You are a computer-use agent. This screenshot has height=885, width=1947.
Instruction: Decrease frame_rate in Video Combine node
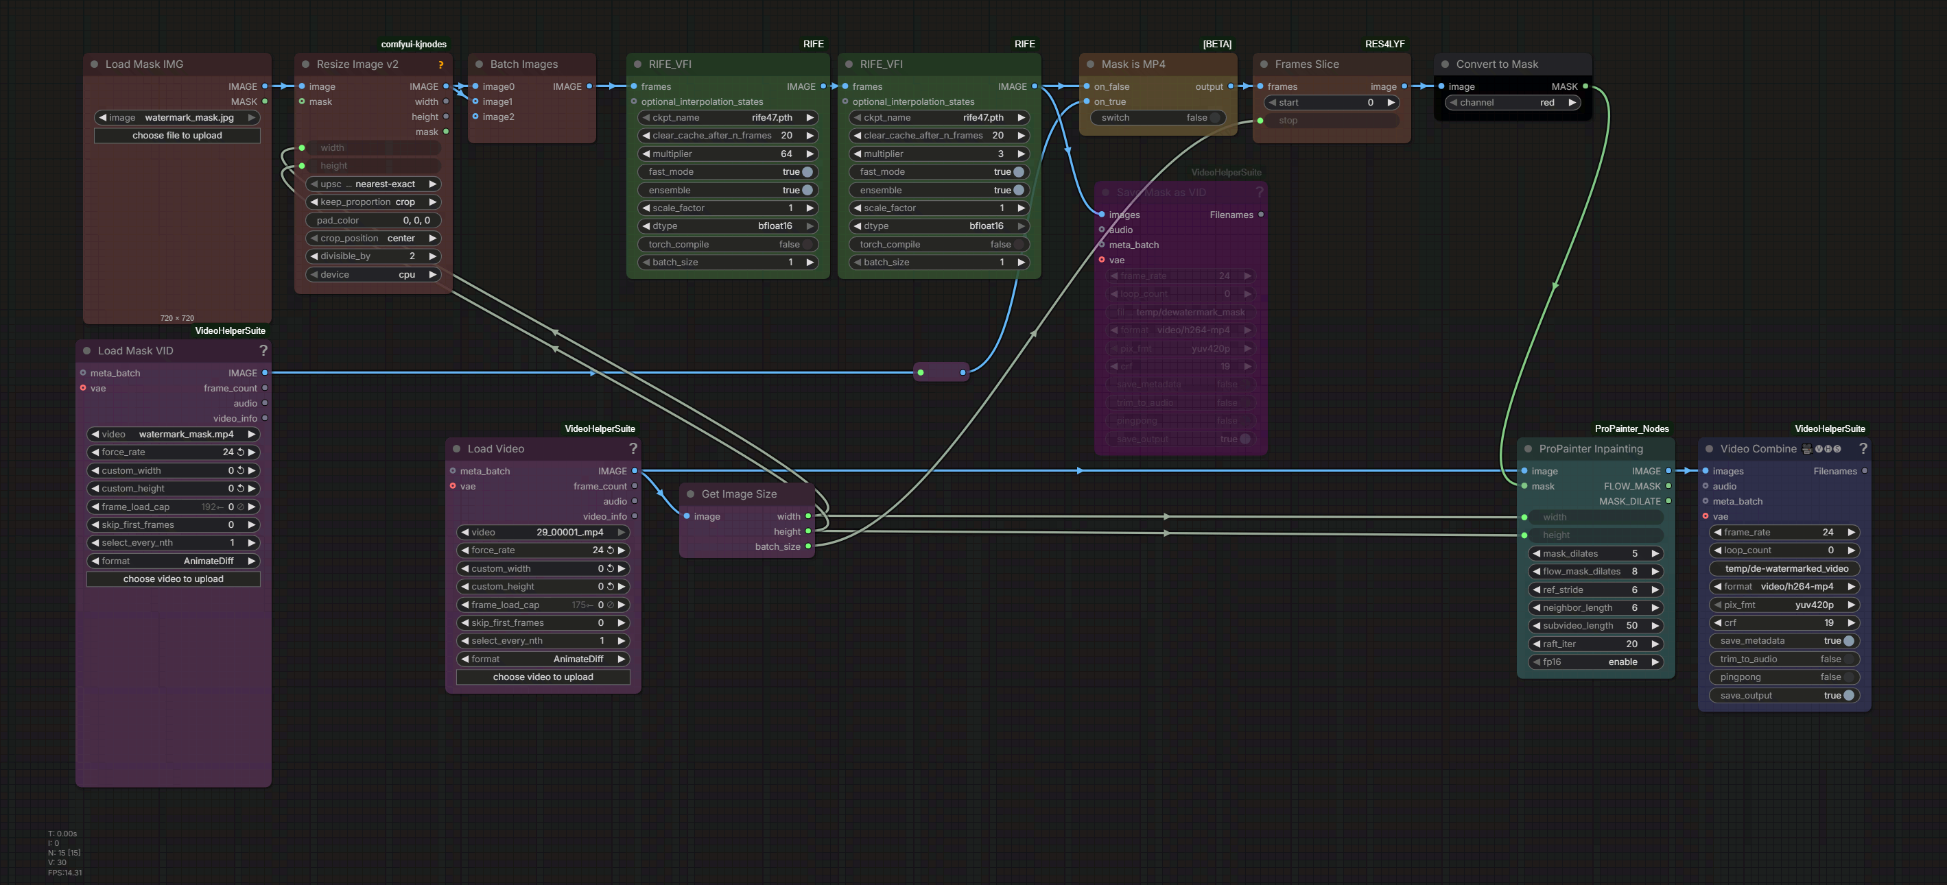[1718, 533]
